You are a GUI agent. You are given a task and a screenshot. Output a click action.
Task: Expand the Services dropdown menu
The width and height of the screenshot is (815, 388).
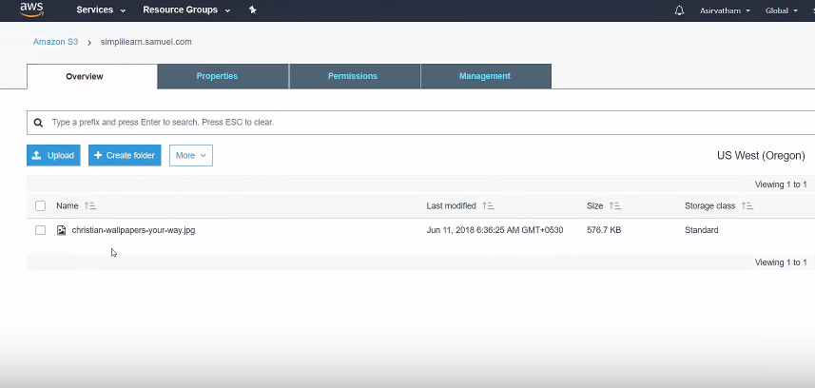101,10
